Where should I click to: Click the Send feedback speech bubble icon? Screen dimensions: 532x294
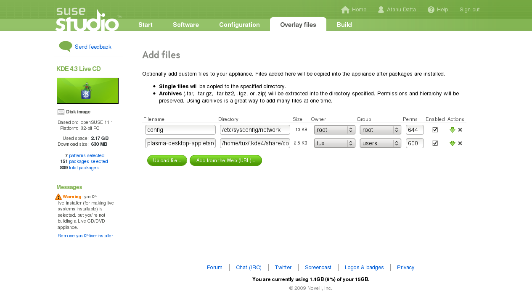tap(66, 46)
